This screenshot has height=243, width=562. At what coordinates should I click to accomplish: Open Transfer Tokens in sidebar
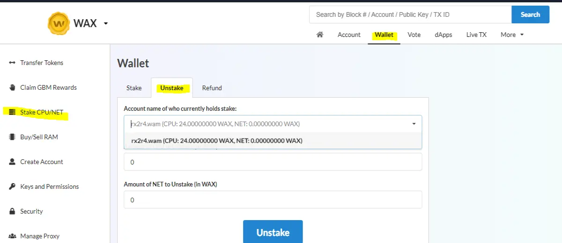click(42, 63)
